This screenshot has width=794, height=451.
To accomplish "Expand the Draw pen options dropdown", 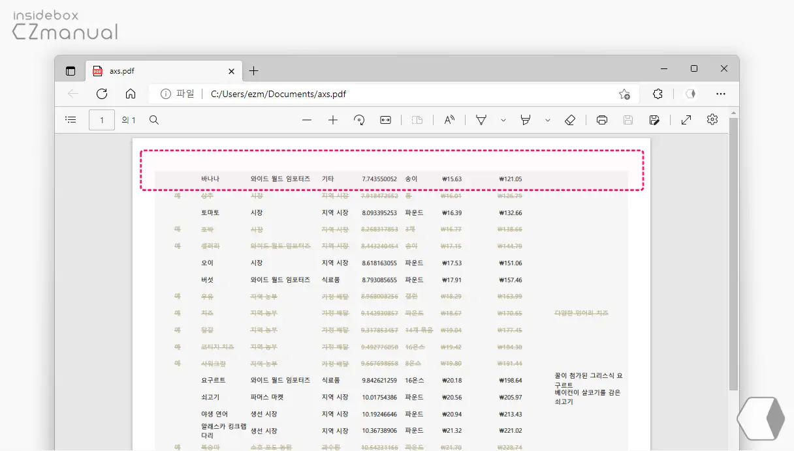I will [x=503, y=120].
